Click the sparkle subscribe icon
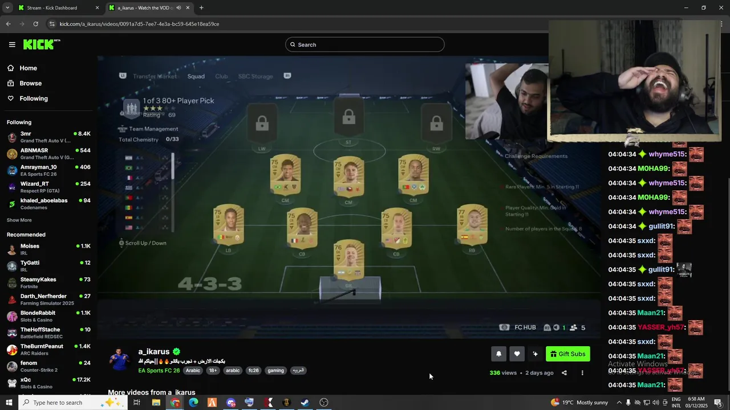The height and width of the screenshot is (410, 730). tap(535, 354)
